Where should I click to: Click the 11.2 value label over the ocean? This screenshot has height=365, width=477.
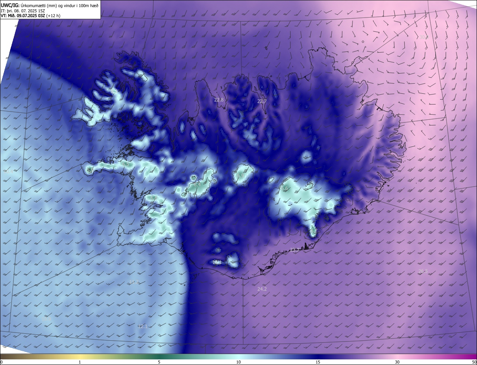134,282
